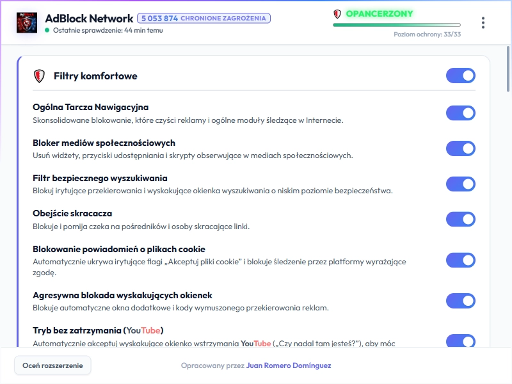Viewport: 512px width, 384px height.
Task: Click description 'Automatycznie ukrywa irytujące flagi'
Action: [220, 267]
